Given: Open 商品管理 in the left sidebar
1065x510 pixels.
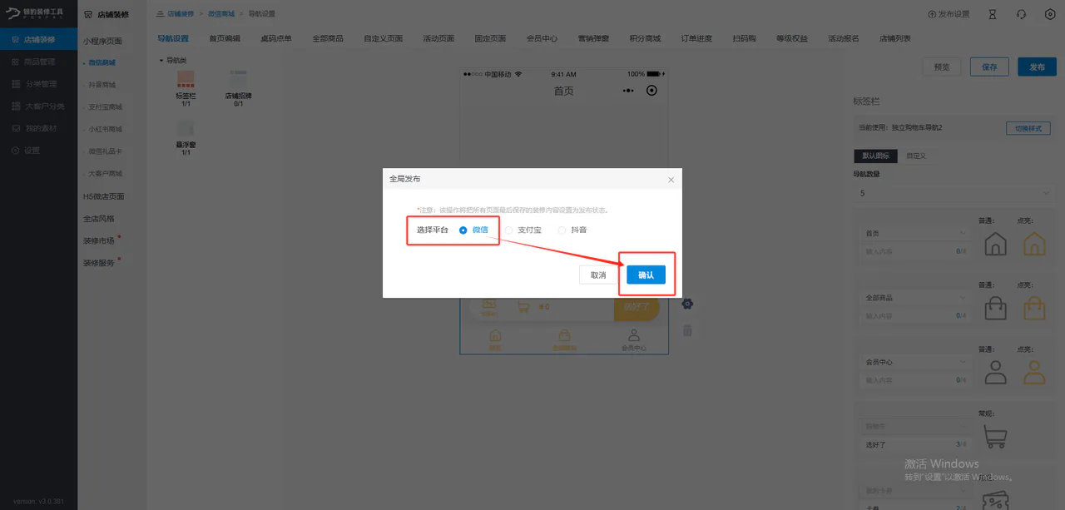Looking at the screenshot, I should coord(40,62).
